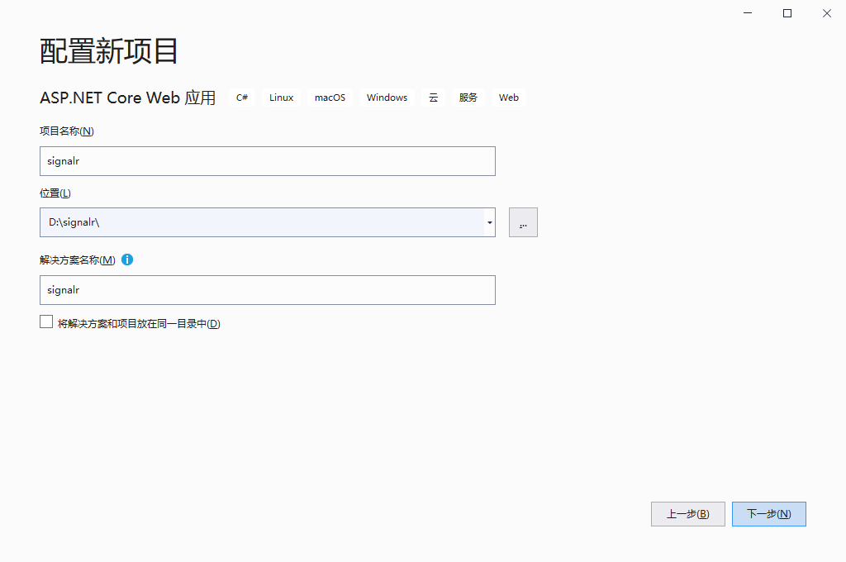Select the 云 category tag
The image size is (846, 562).
[433, 97]
